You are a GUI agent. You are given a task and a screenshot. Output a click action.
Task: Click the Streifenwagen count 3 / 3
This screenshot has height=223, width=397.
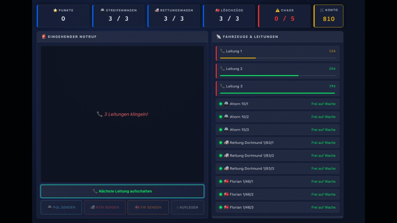click(x=119, y=19)
